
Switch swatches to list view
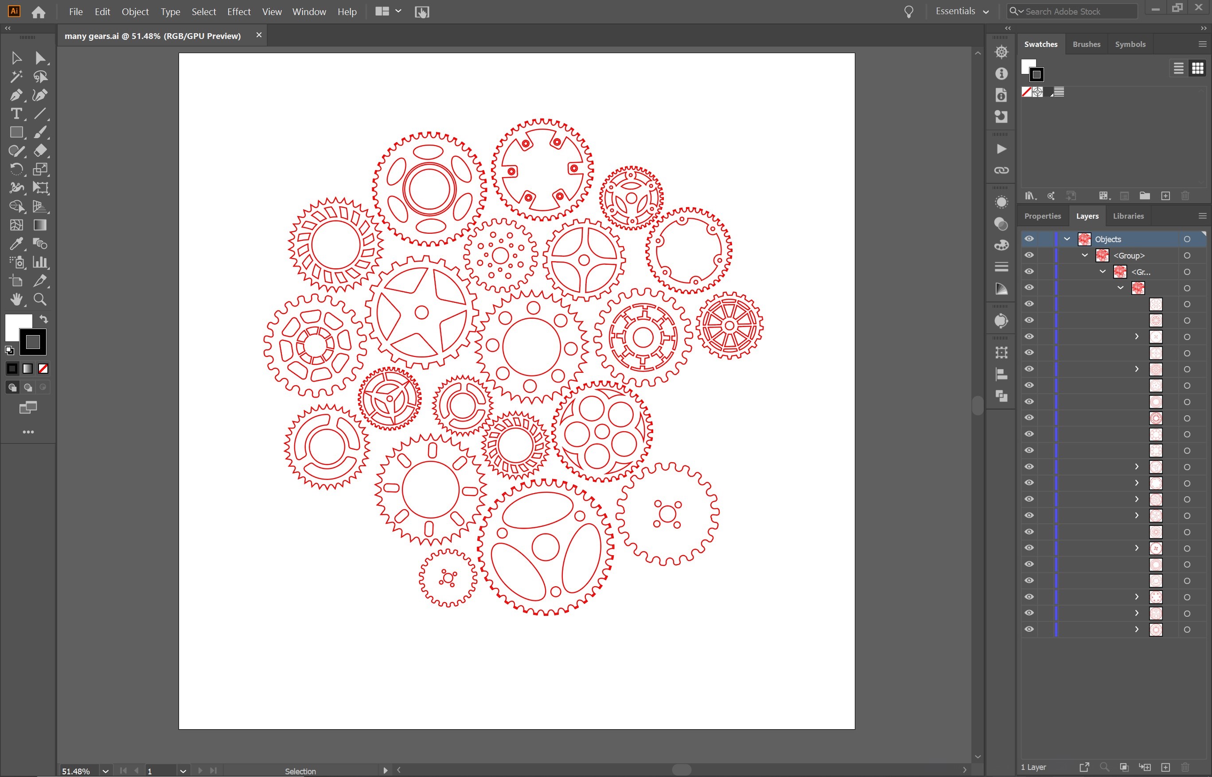tap(1178, 68)
